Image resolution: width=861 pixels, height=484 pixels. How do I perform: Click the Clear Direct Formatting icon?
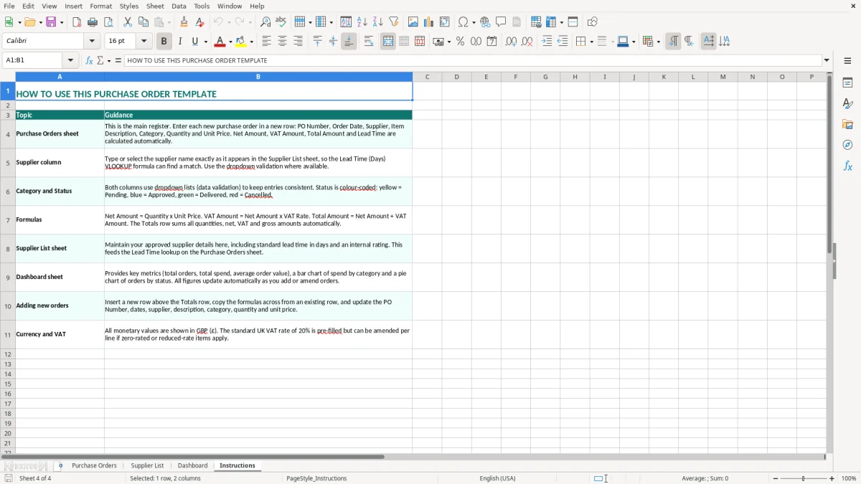coord(199,22)
